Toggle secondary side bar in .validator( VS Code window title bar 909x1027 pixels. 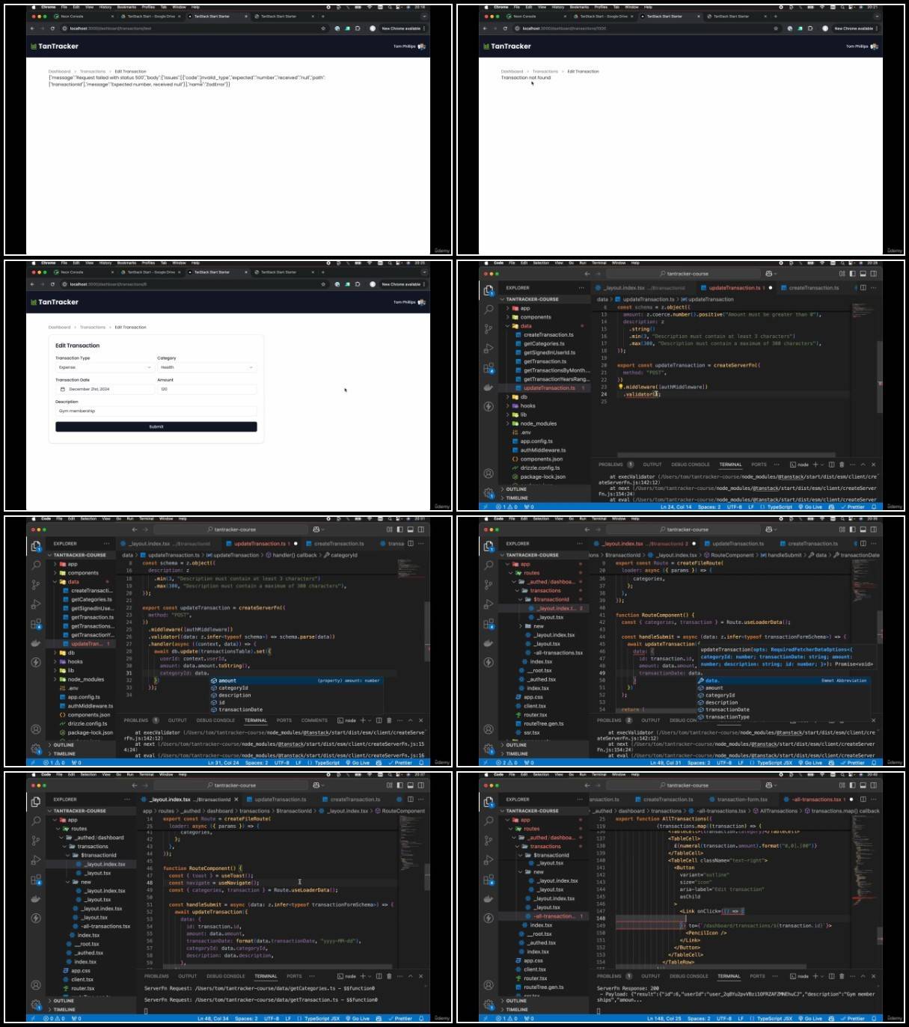click(x=873, y=274)
